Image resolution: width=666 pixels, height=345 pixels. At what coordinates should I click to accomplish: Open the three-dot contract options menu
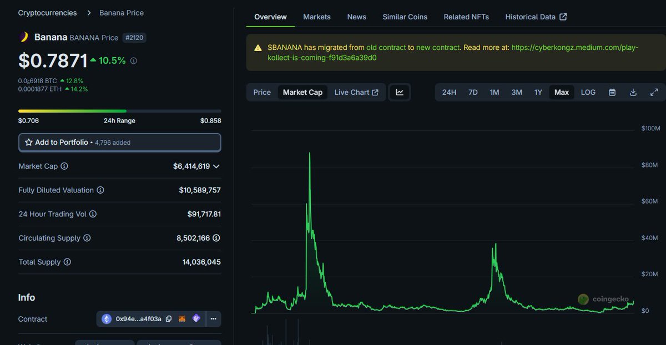[214, 319]
